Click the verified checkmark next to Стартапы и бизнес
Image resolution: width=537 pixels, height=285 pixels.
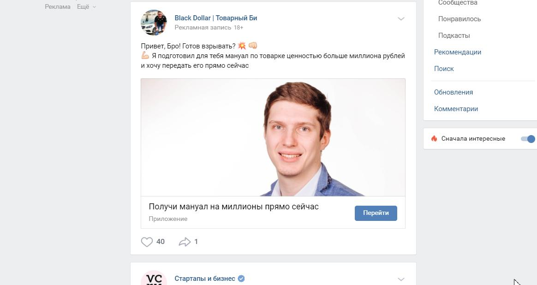(x=241, y=279)
